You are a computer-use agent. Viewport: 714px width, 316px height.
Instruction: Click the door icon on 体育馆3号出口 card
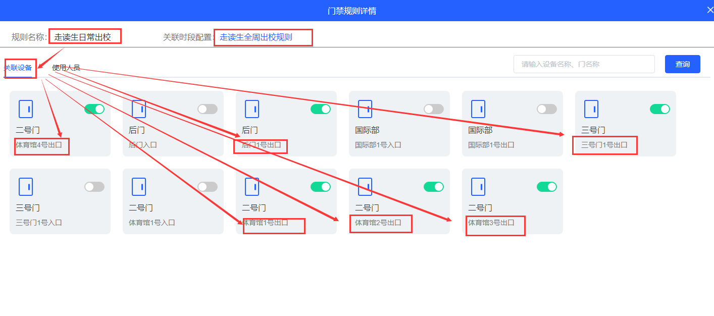click(x=478, y=187)
